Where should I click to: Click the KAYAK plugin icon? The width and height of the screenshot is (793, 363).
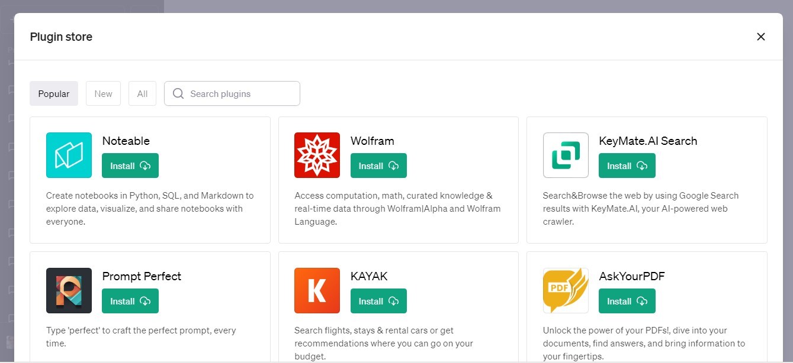(317, 290)
